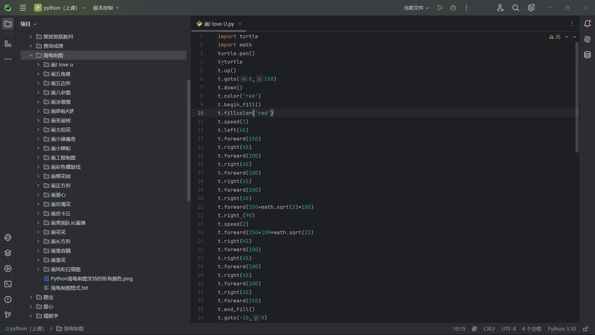
Task: Open the Python Packages layers icon
Action: [8, 253]
